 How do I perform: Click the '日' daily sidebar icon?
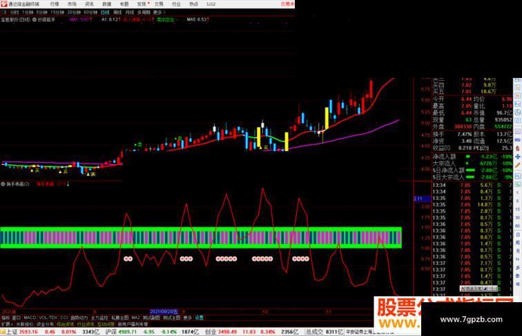pos(517,235)
